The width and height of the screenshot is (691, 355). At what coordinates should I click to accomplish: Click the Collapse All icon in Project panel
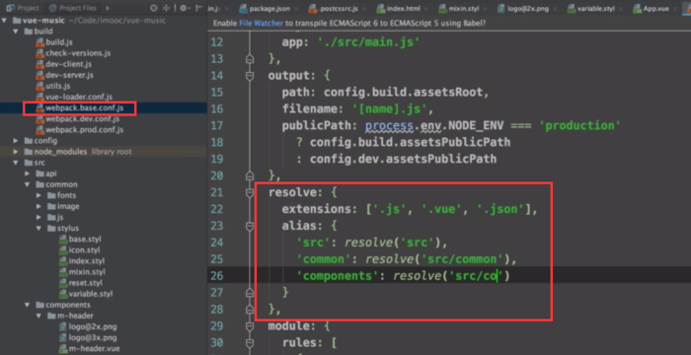[x=167, y=8]
